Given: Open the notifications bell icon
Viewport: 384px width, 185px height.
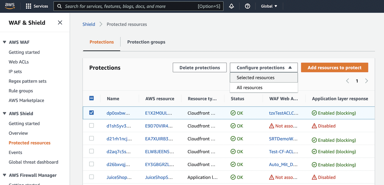Looking at the screenshot, I should (x=231, y=6).
